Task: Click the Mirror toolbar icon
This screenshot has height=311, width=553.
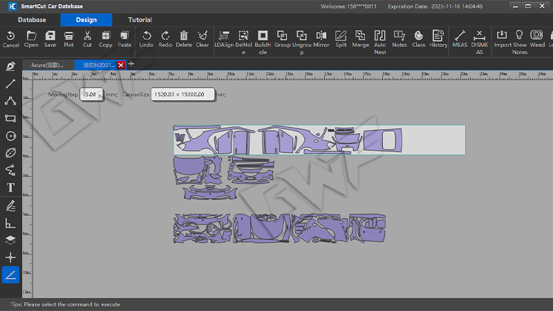Action: (x=321, y=39)
